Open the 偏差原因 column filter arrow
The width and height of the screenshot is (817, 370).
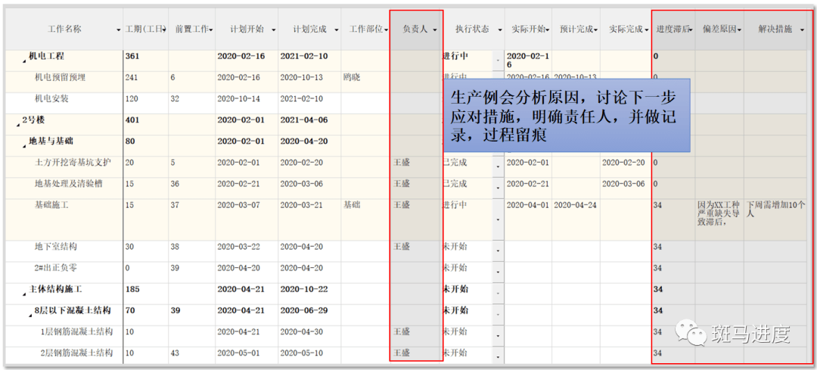click(740, 30)
